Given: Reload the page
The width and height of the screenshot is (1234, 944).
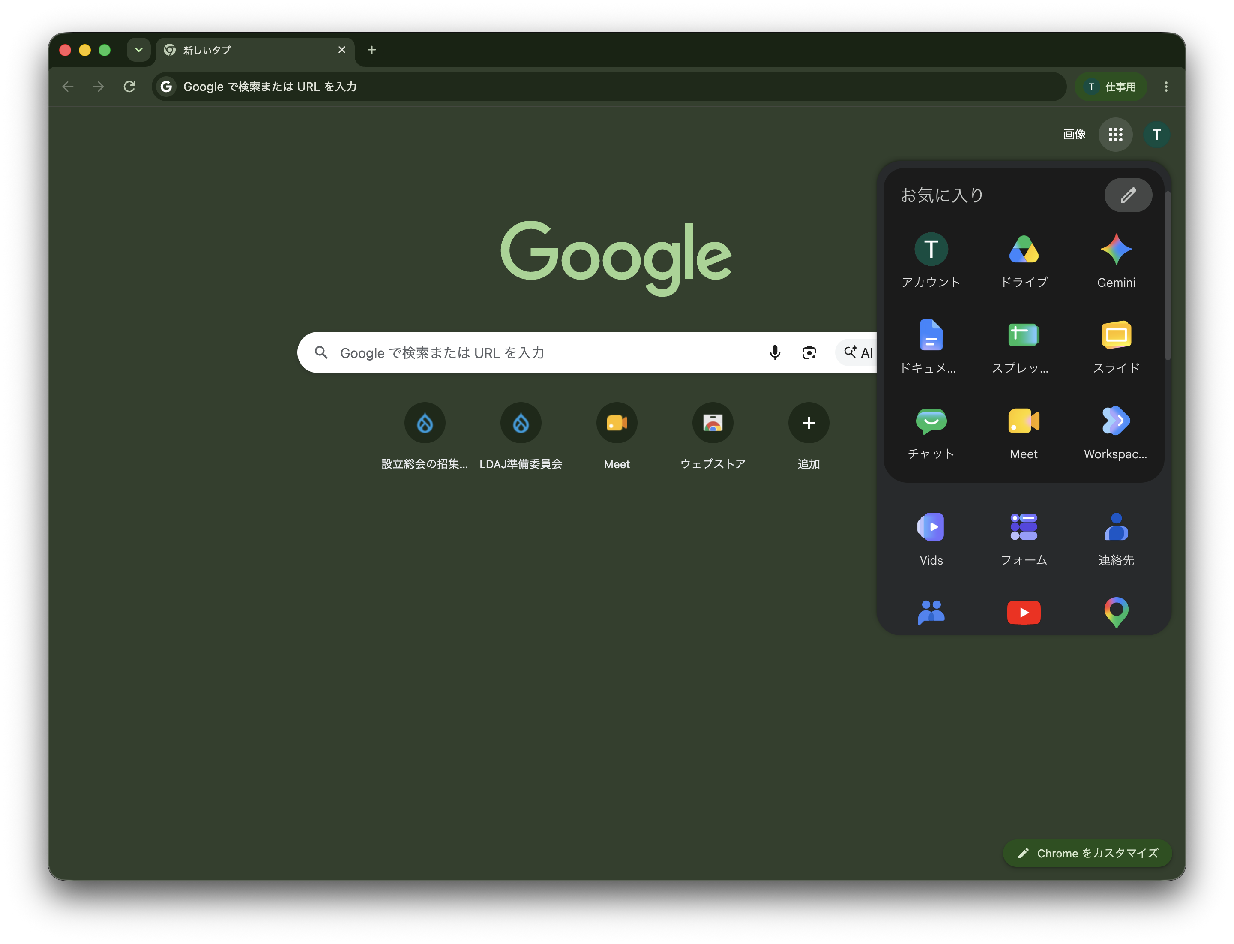Looking at the screenshot, I should [129, 87].
